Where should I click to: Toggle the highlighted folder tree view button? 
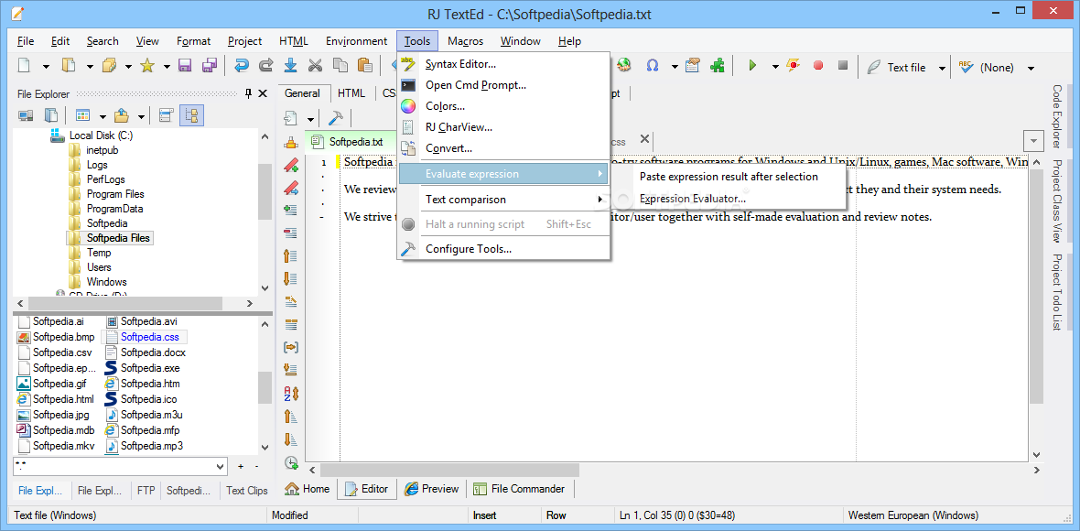point(192,115)
